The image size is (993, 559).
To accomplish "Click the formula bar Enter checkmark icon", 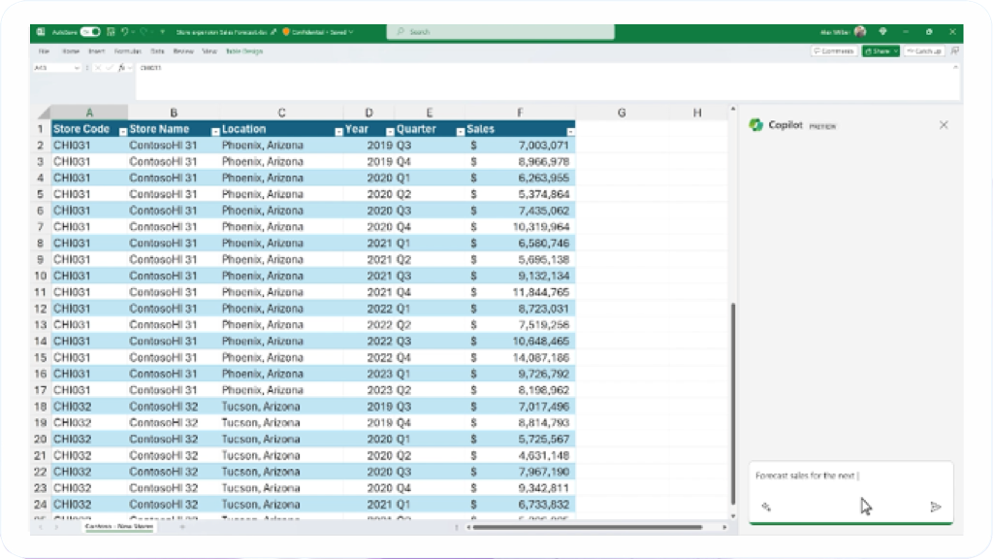I will click(110, 68).
